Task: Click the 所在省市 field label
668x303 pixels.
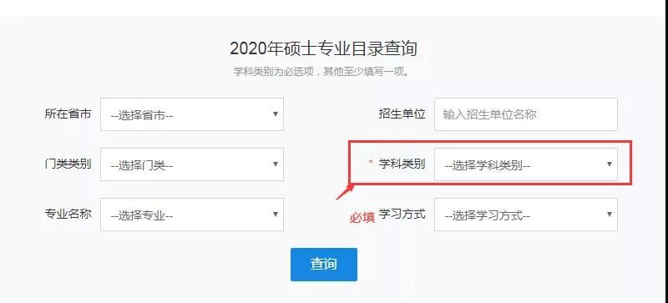Action: (68, 114)
